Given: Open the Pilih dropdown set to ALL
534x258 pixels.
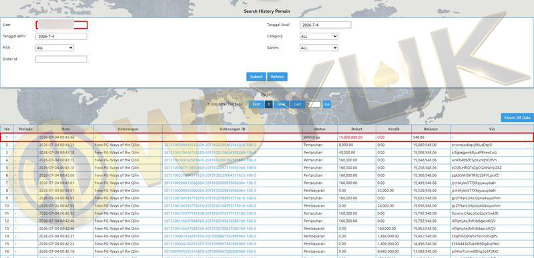Looking at the screenshot, I should pyautogui.click(x=55, y=48).
